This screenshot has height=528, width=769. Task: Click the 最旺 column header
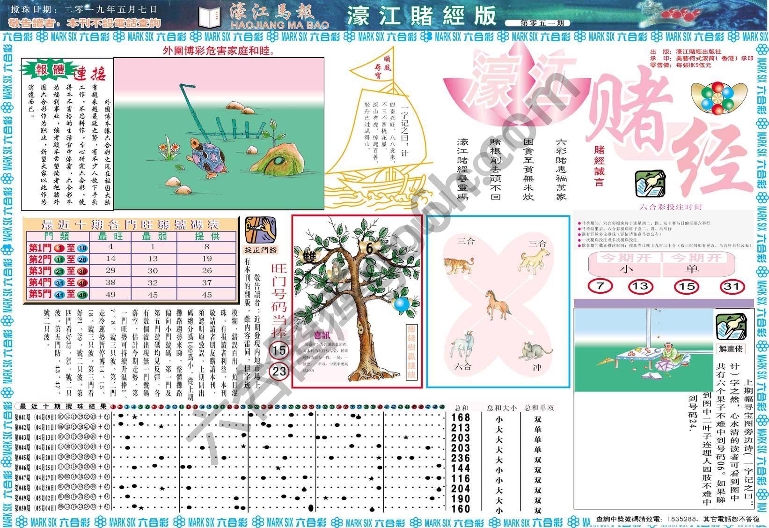click(111, 236)
